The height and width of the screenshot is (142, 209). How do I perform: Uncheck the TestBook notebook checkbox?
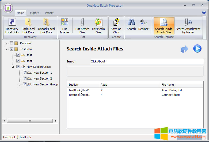(x=11, y=49)
